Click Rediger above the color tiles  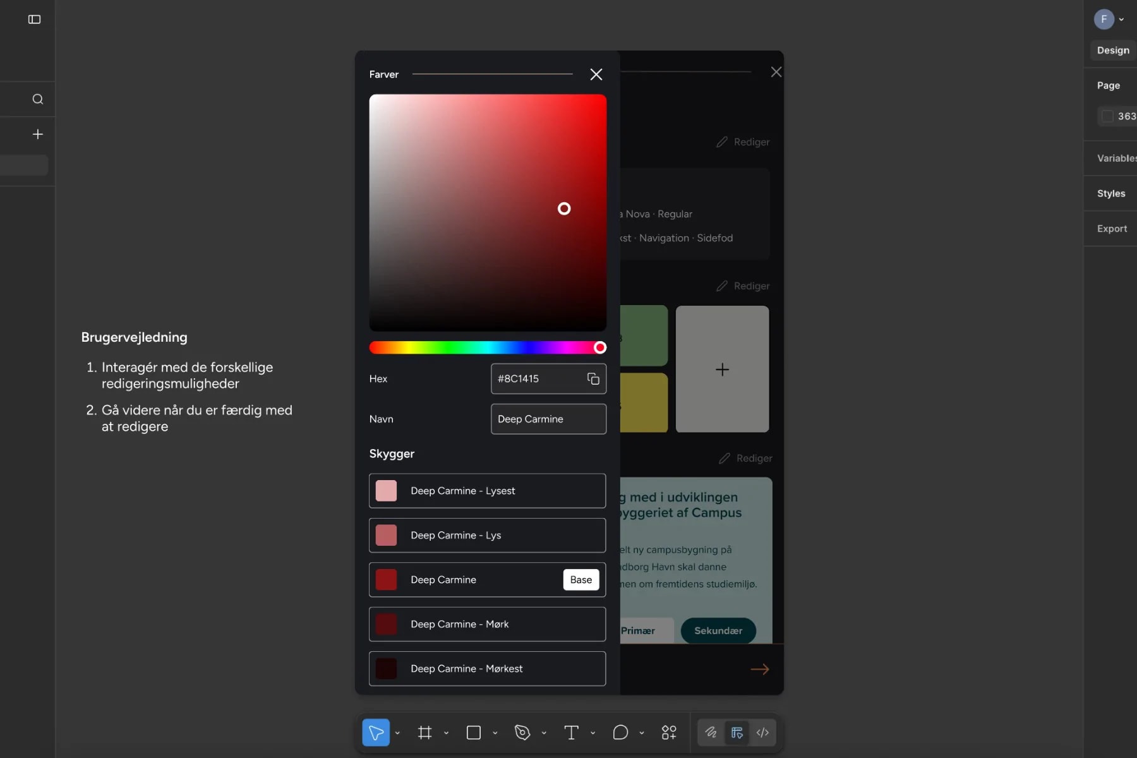click(x=743, y=286)
